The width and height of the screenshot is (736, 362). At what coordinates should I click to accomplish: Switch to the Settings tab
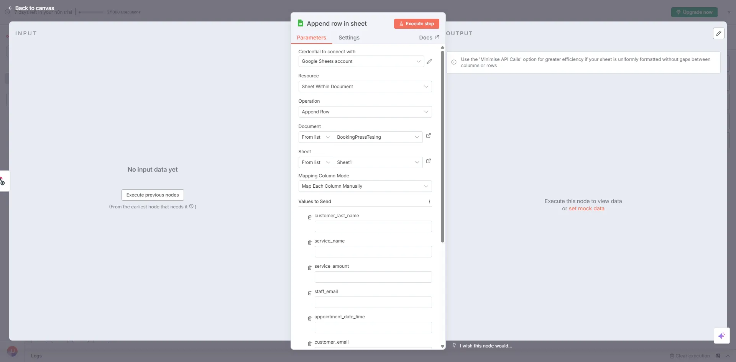tap(349, 38)
